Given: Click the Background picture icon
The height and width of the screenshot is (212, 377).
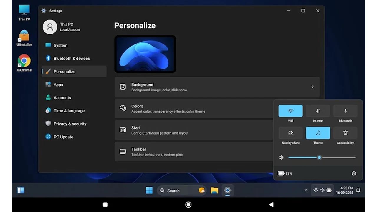Looking at the screenshot, I should (x=123, y=87).
